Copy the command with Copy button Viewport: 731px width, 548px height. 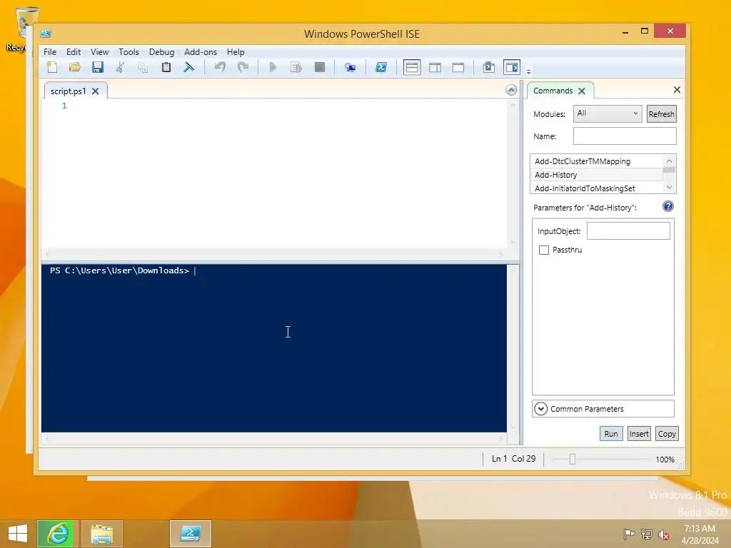pos(667,434)
